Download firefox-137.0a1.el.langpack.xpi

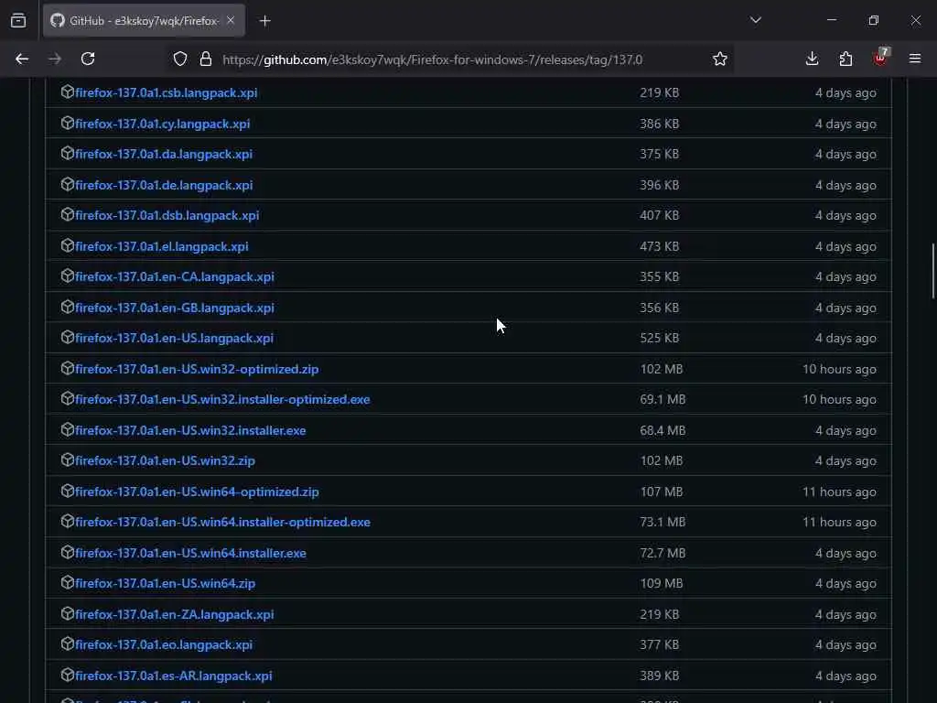click(162, 247)
